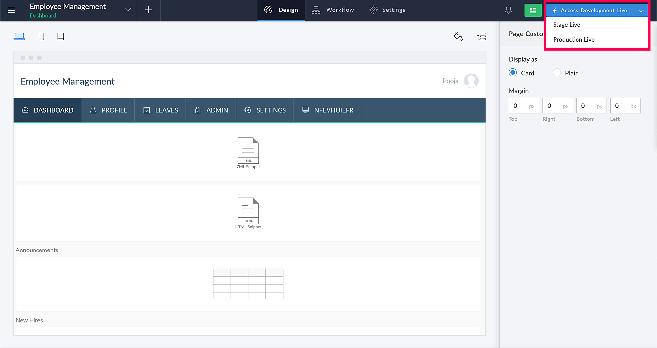Open the ADMIN navigation tab
657x348 pixels.
point(211,110)
